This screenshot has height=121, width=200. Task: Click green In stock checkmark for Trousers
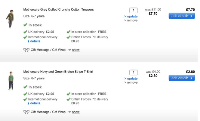click(25, 25)
